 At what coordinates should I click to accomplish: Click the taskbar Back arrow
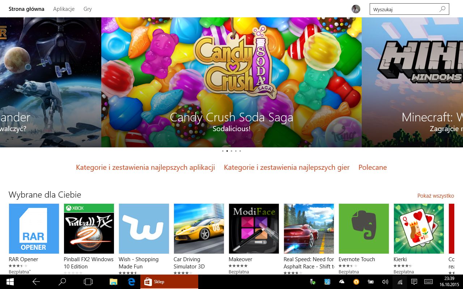pyautogui.click(x=36, y=282)
